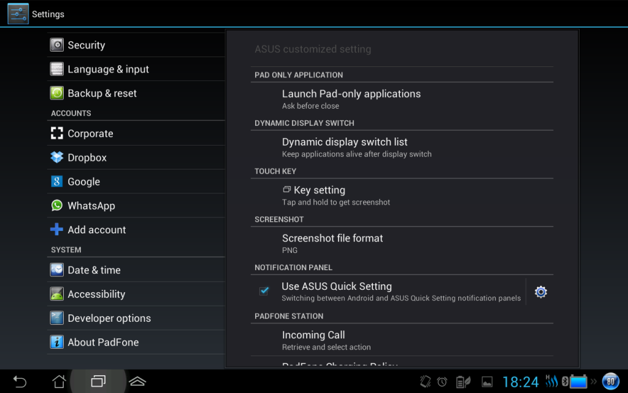Tap the alarm clock status icon
The width and height of the screenshot is (628, 393).
pyautogui.click(x=442, y=382)
